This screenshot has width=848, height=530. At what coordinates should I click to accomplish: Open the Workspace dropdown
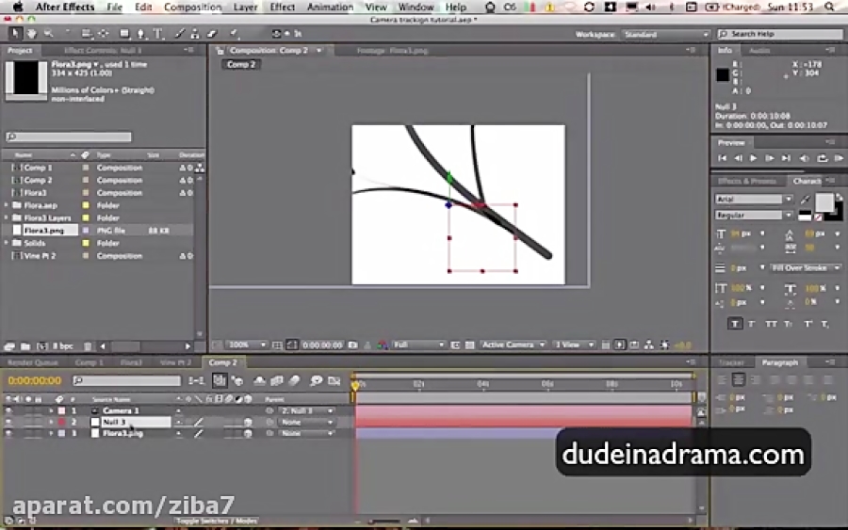665,34
